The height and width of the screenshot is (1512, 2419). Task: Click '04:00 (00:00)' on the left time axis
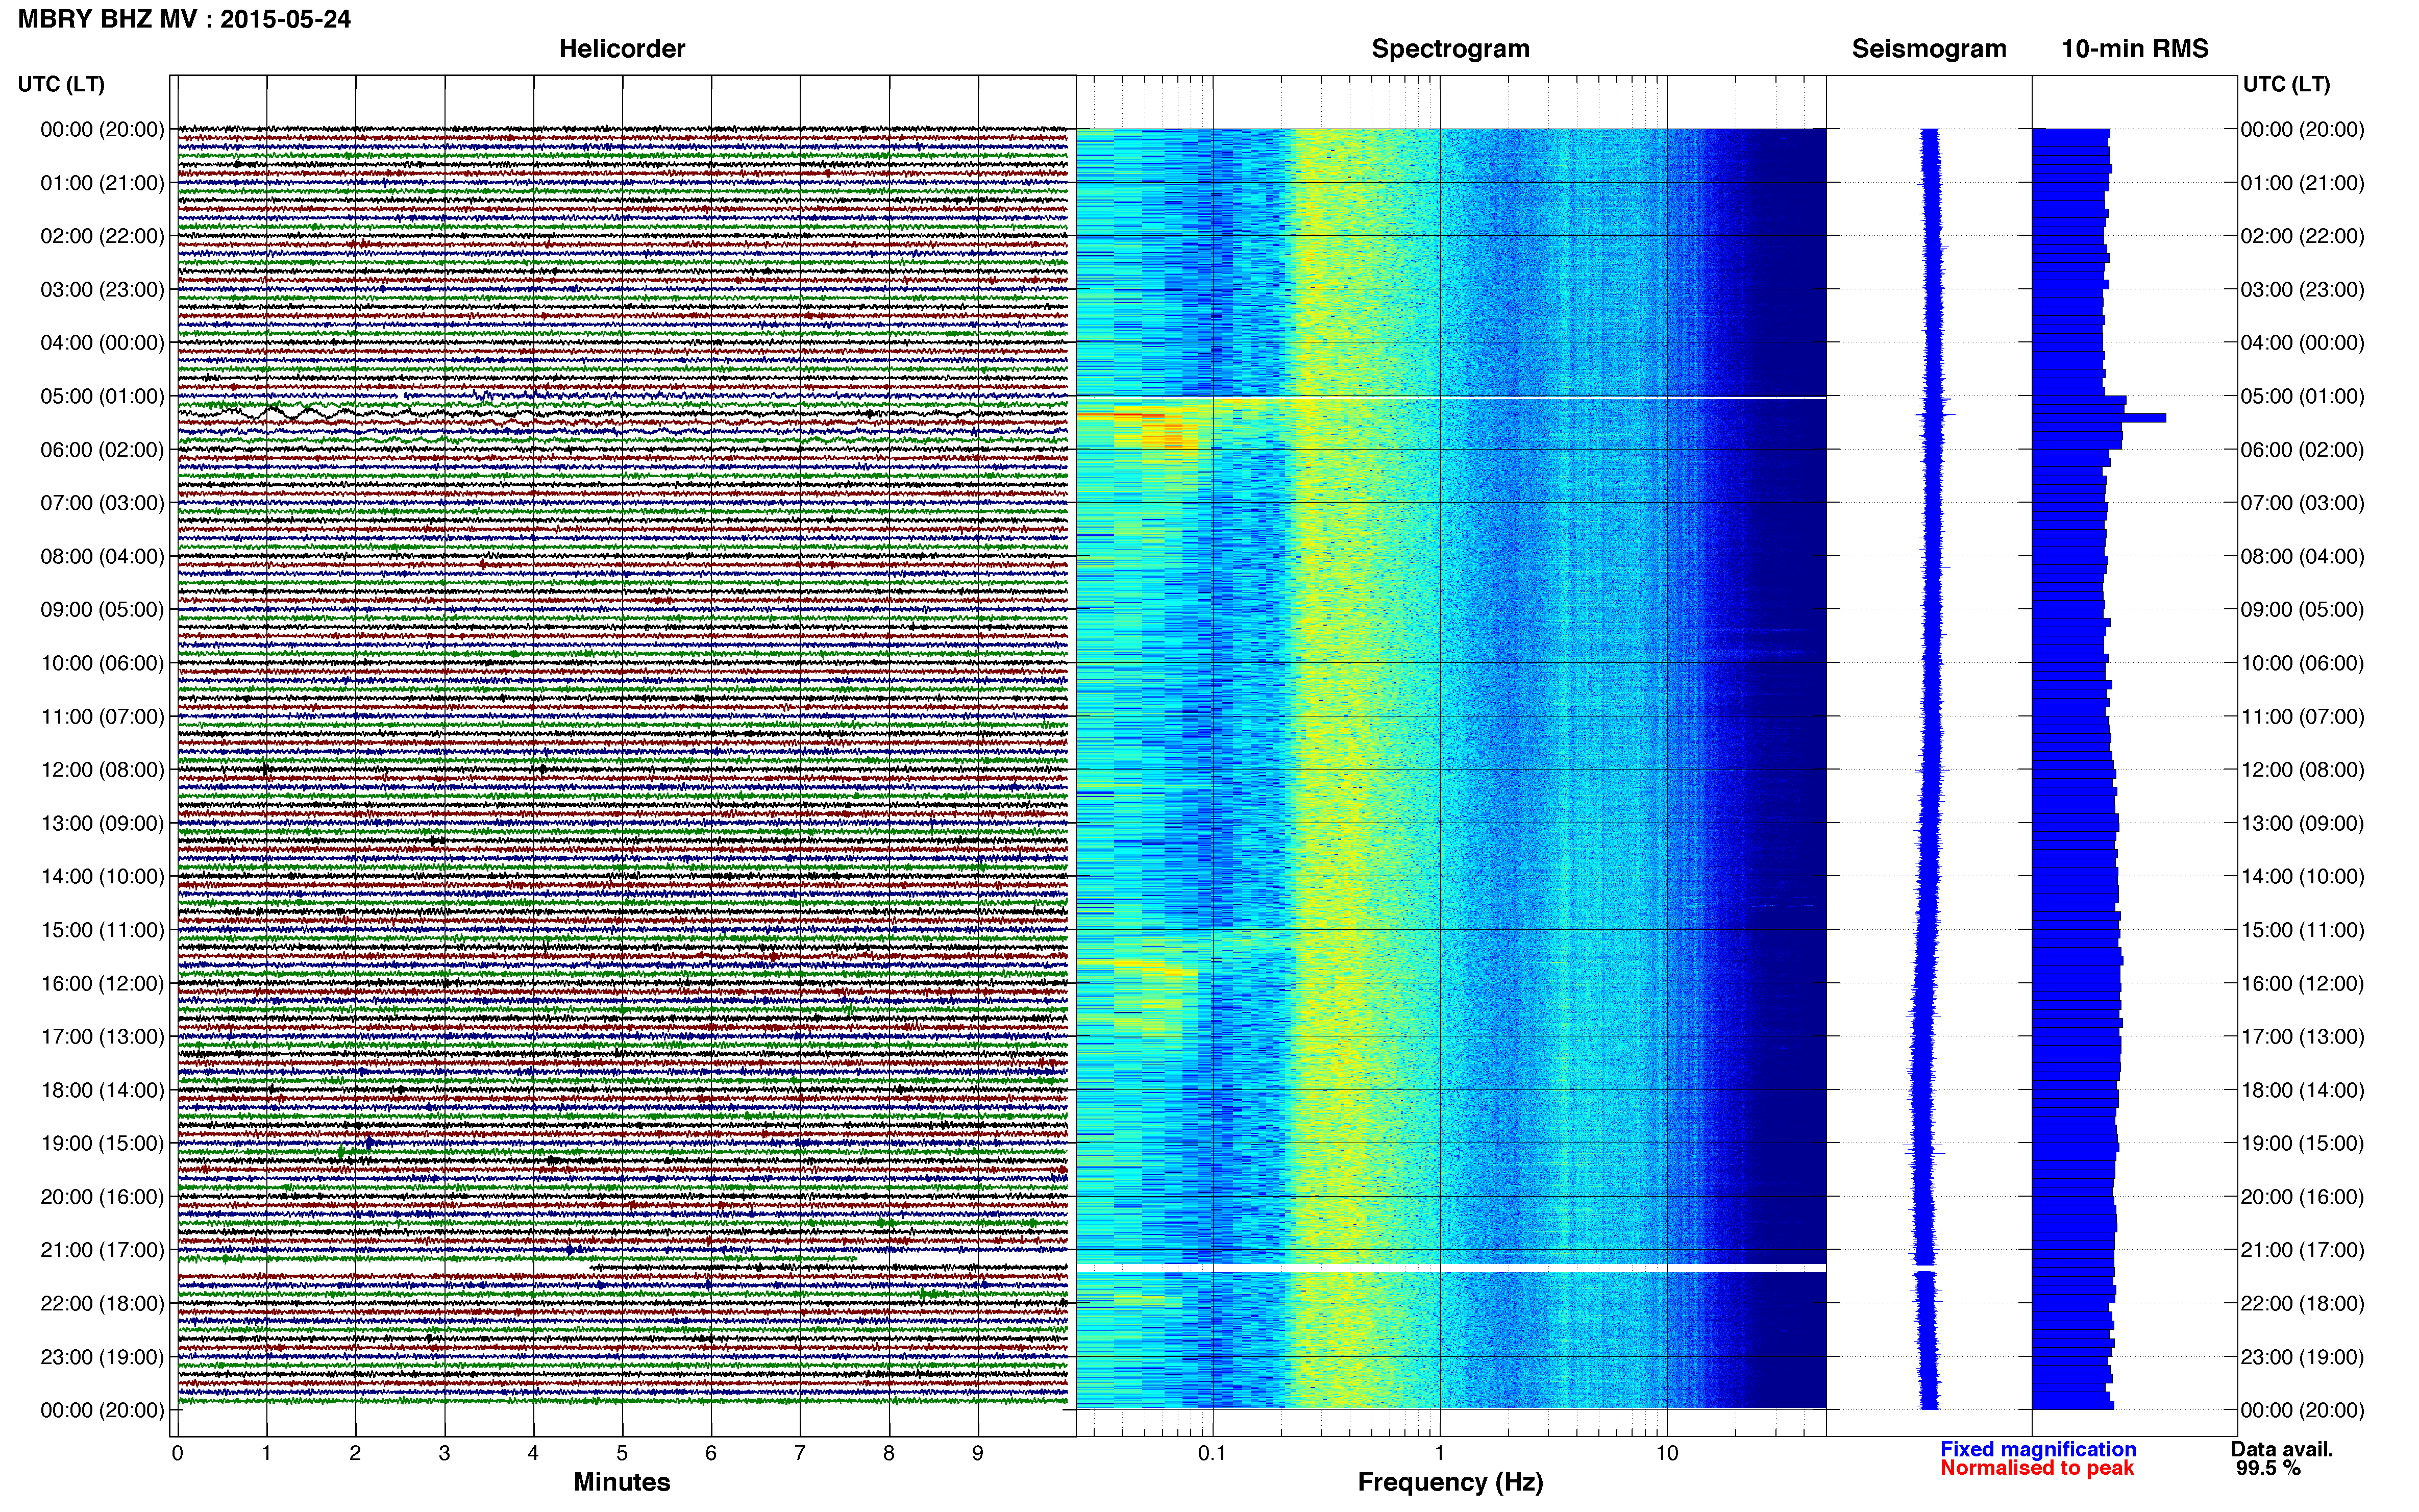[102, 343]
